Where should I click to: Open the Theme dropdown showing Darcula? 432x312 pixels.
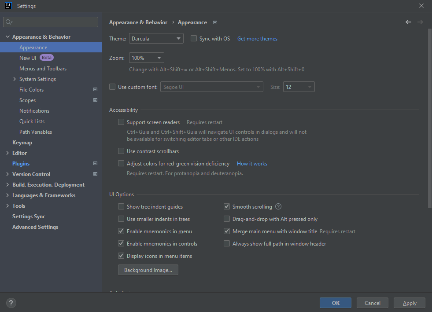coord(156,39)
